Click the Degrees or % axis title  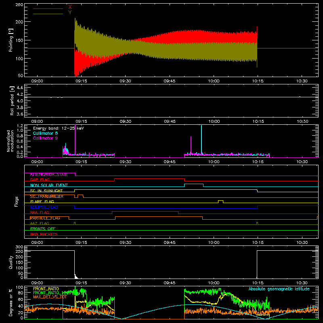pos(11,302)
